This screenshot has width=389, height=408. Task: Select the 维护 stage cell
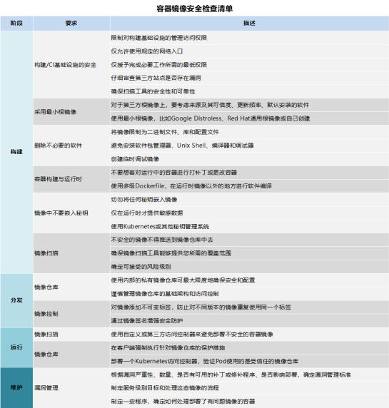(16, 388)
